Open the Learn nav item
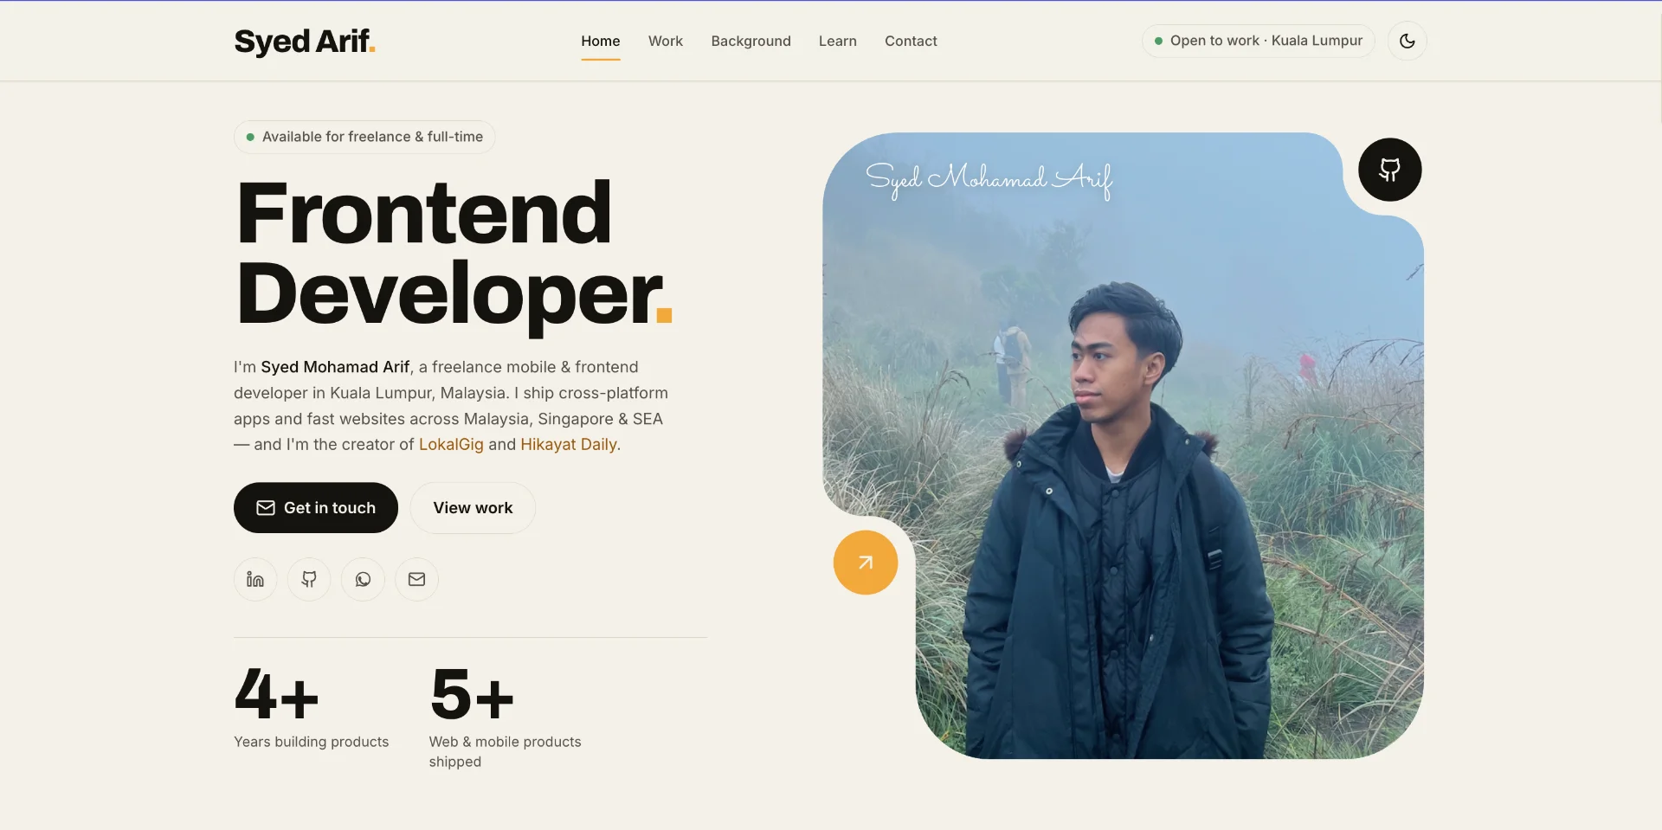Image resolution: width=1662 pixels, height=830 pixels. [x=838, y=41]
